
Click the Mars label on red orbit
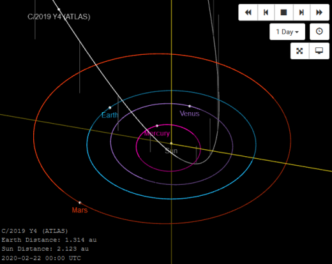[x=80, y=210]
